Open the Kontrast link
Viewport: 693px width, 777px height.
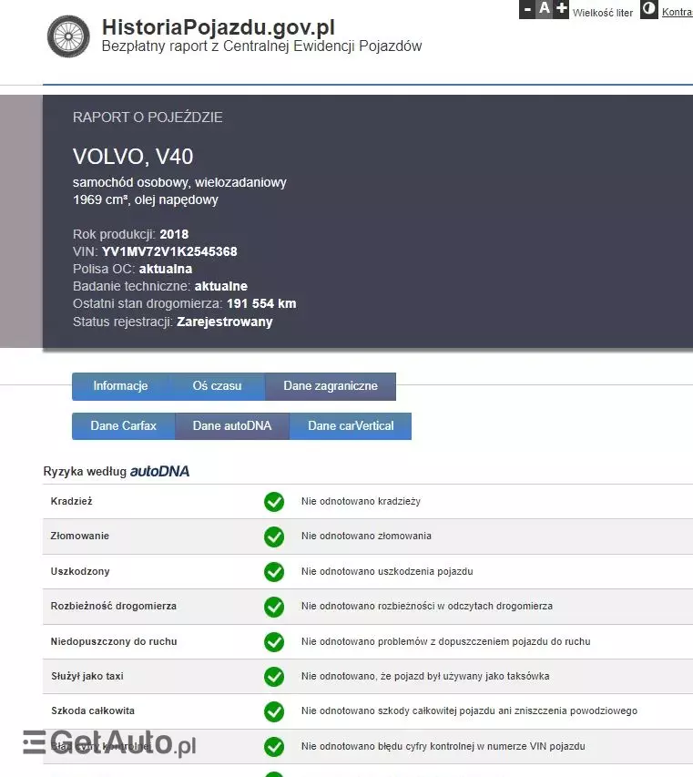677,12
